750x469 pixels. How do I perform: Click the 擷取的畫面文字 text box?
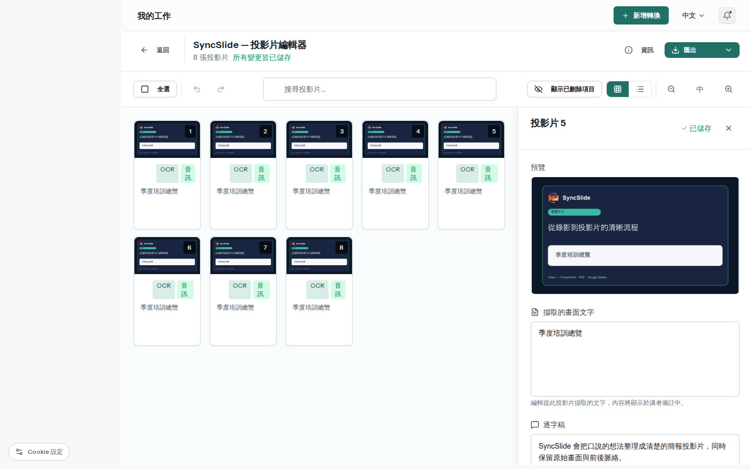[635, 359]
